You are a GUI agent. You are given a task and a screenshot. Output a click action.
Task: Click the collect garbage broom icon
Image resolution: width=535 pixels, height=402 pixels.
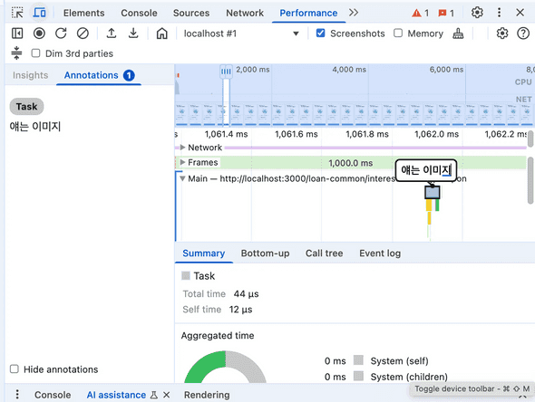click(458, 33)
